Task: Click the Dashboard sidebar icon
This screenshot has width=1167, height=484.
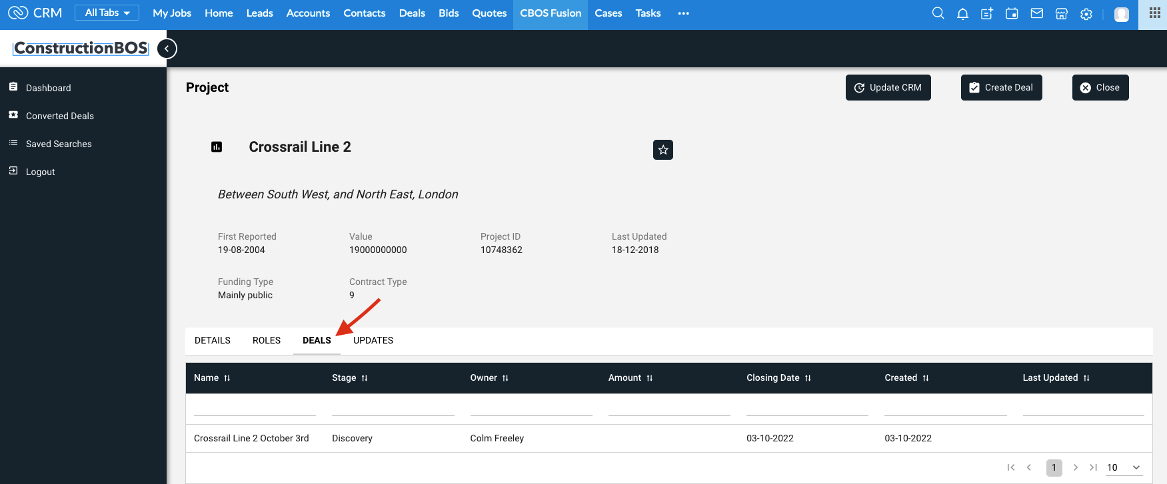Action: 13,87
